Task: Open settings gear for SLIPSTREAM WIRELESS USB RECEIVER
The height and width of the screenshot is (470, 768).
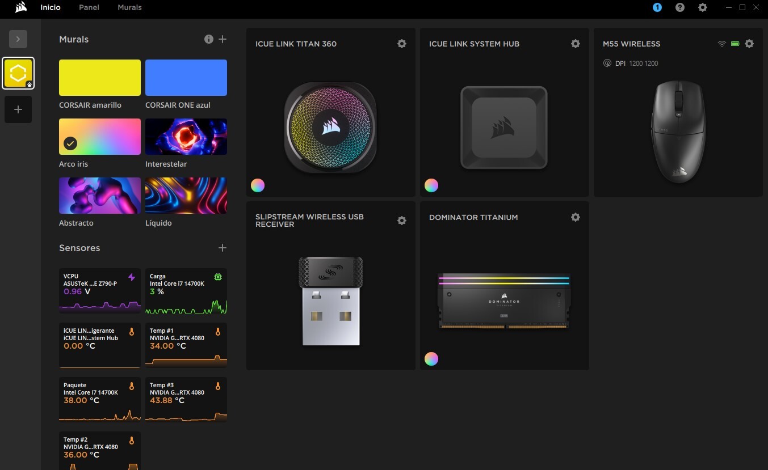Action: click(x=402, y=221)
